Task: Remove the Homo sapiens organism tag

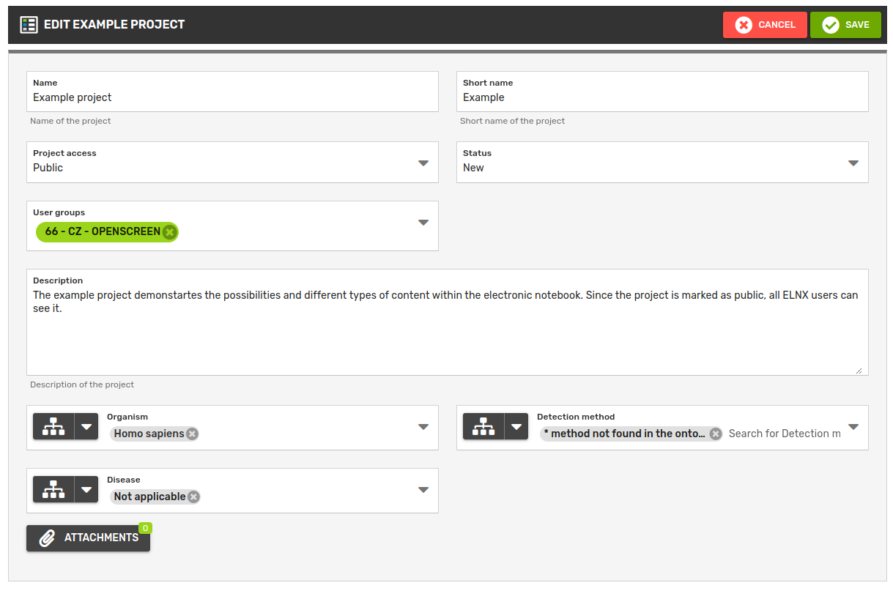Action: (192, 434)
